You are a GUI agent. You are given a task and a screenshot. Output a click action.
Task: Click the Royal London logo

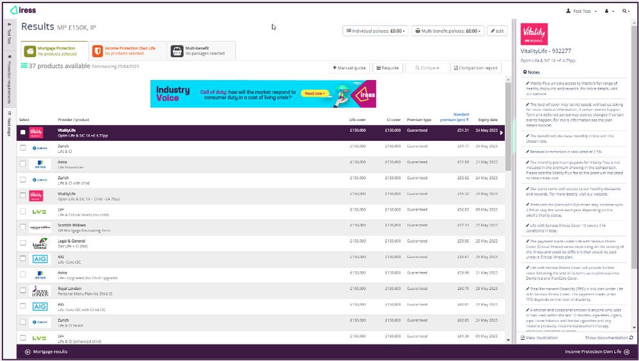click(40, 291)
